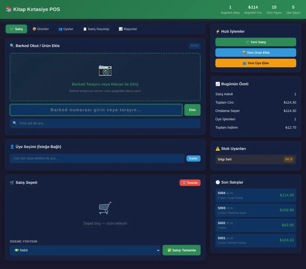This screenshot has height=269, width=306.
Task: Click the member name or phone search field
Action: pyautogui.click(x=97, y=158)
